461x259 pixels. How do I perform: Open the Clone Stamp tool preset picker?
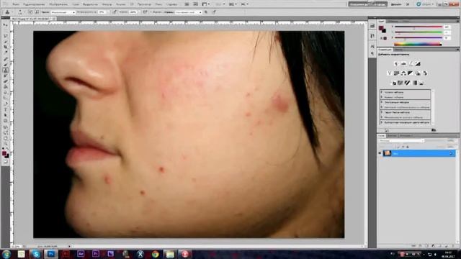coord(8,12)
